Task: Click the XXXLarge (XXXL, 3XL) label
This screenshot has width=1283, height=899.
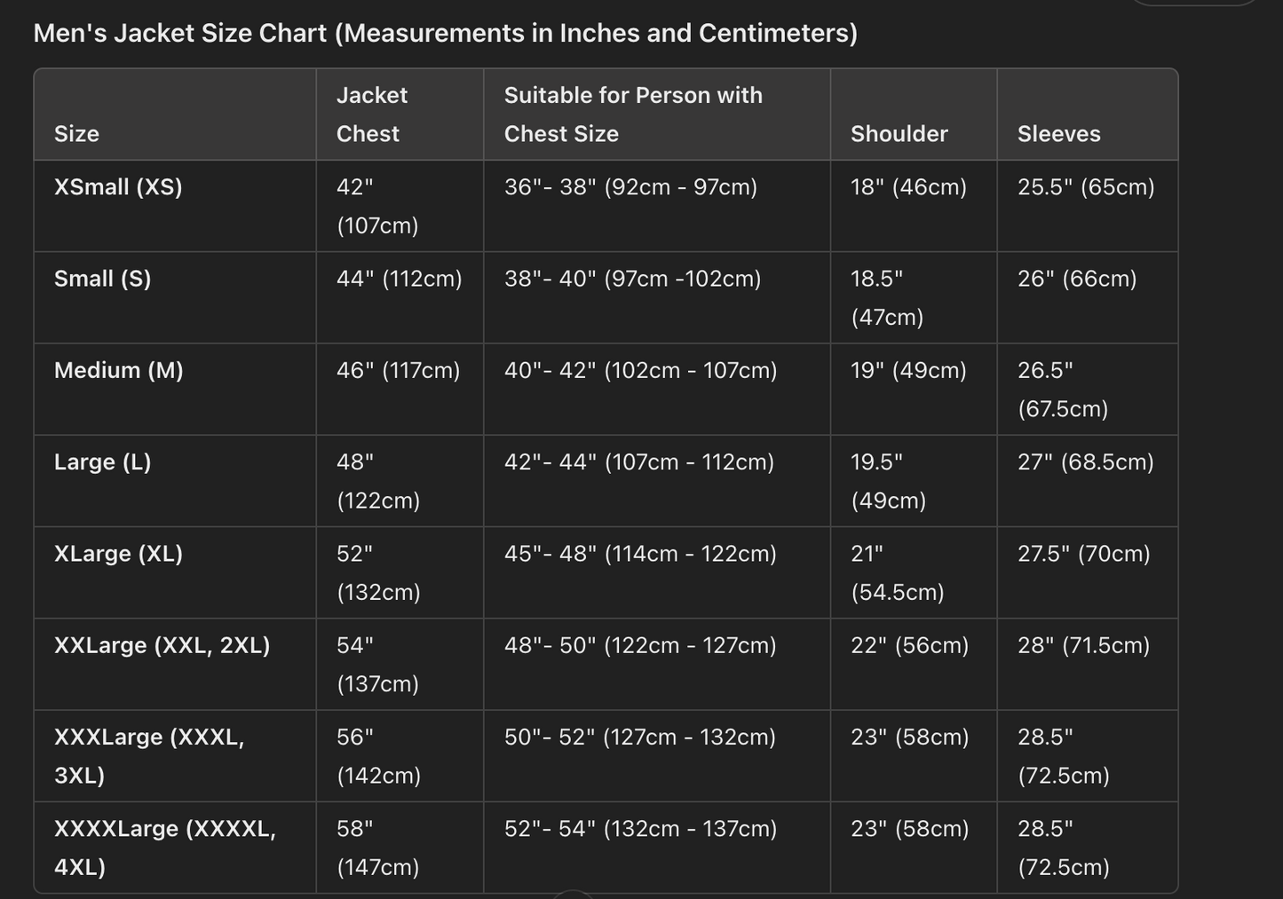Action: click(148, 755)
